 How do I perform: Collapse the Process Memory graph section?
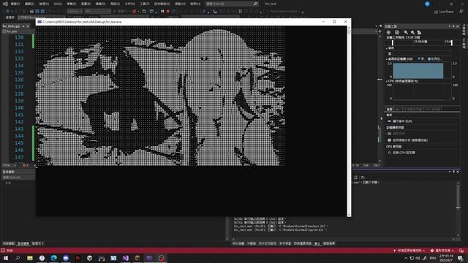click(387, 58)
